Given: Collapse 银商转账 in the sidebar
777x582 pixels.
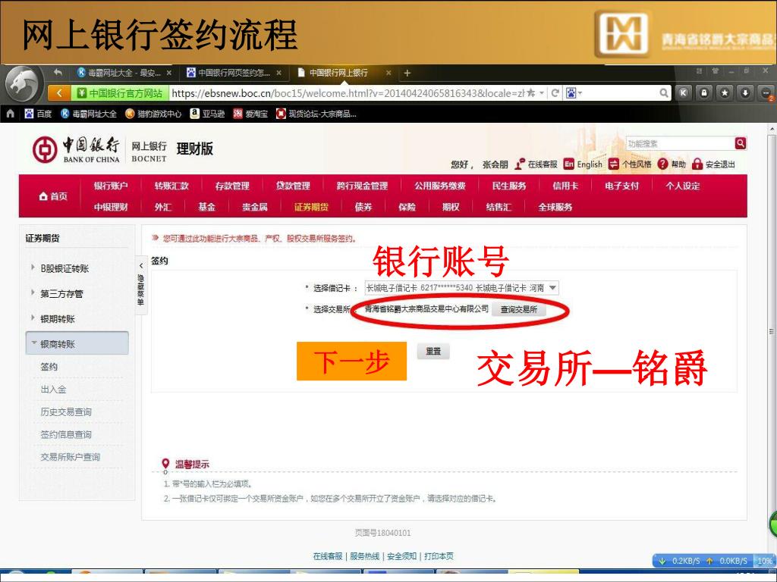Looking at the screenshot, I should click(x=77, y=343).
